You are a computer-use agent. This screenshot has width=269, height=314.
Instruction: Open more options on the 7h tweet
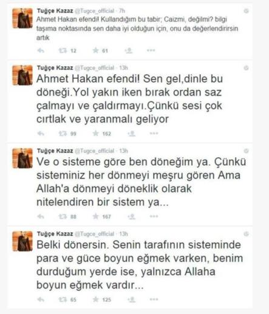click(x=151, y=50)
